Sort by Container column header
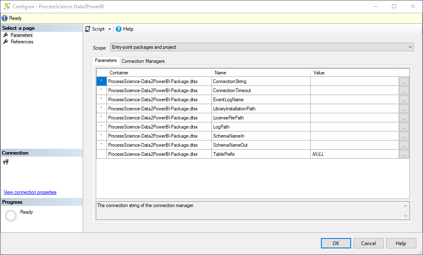The image size is (423, 255). [159, 73]
